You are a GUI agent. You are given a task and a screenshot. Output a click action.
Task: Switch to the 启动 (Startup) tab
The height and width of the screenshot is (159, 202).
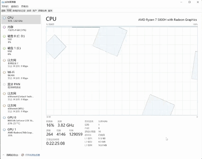coord(29,11)
